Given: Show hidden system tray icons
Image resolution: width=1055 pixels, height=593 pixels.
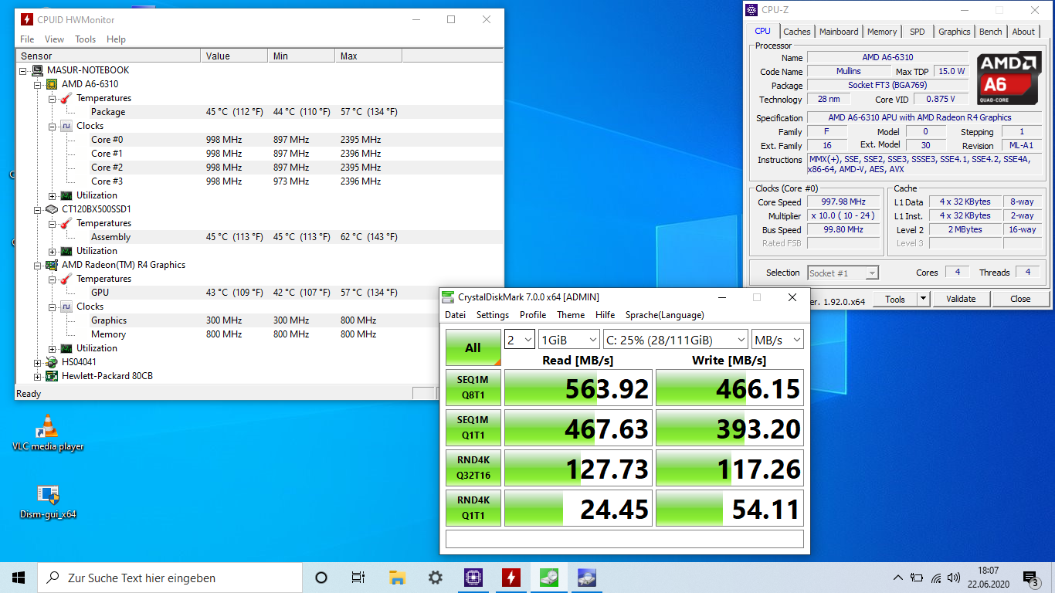Looking at the screenshot, I should tap(897, 578).
